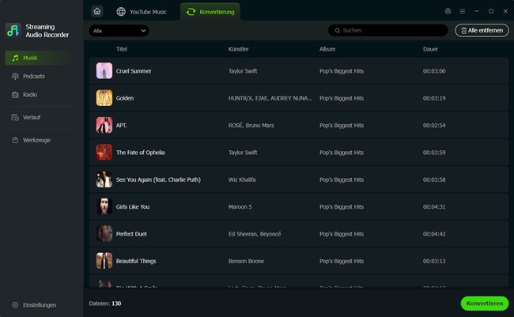Click Pop's Biggest Hits in Cruel Summer row
514x317 pixels.
pyautogui.click(x=342, y=71)
